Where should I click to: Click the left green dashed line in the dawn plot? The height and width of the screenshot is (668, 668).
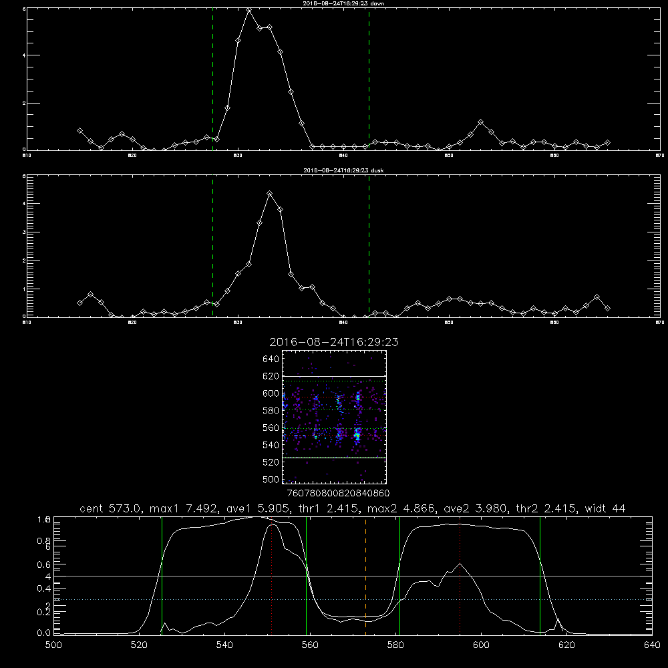point(212,79)
